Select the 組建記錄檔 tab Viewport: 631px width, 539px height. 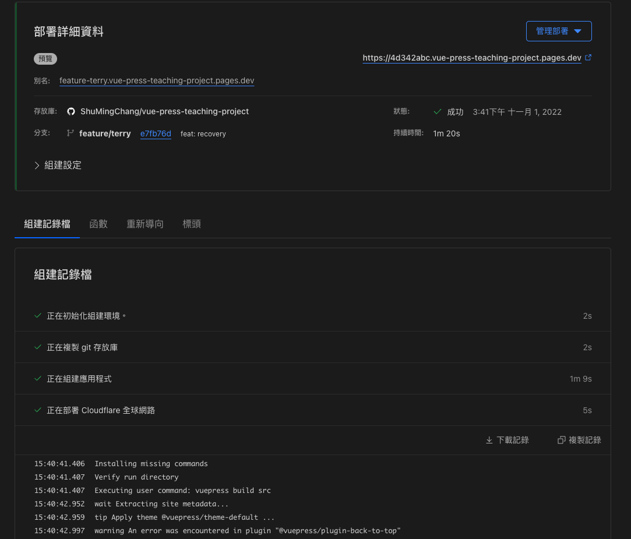pyautogui.click(x=47, y=224)
